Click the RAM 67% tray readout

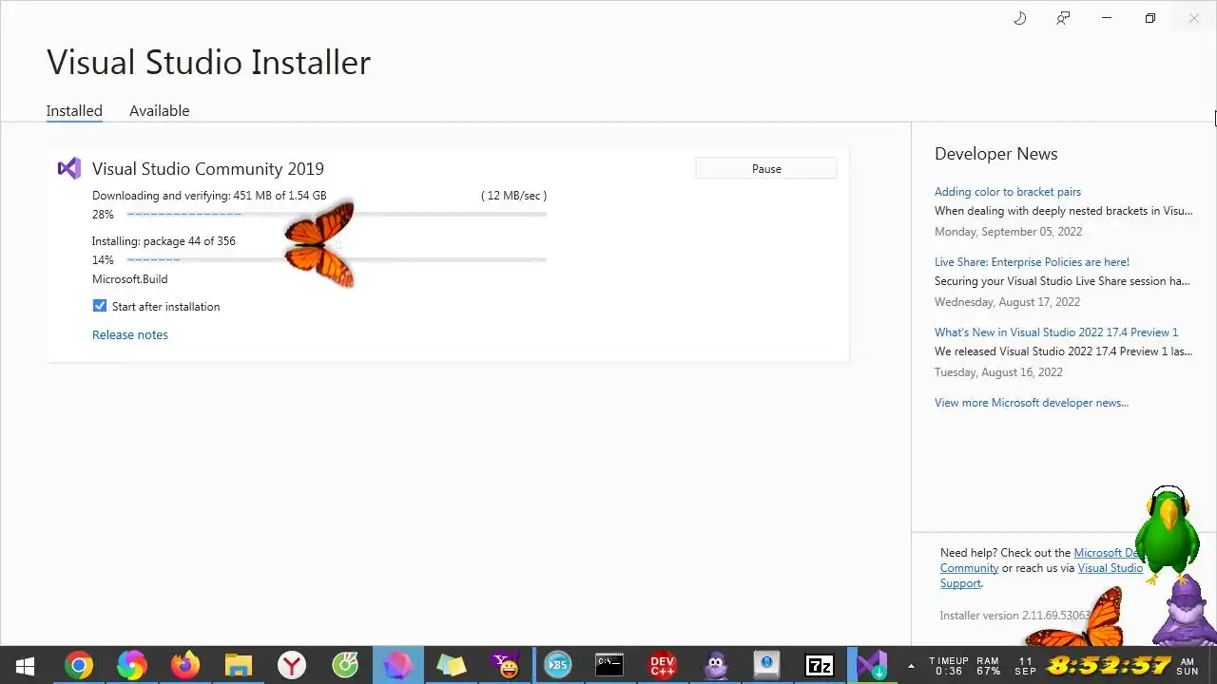987,665
